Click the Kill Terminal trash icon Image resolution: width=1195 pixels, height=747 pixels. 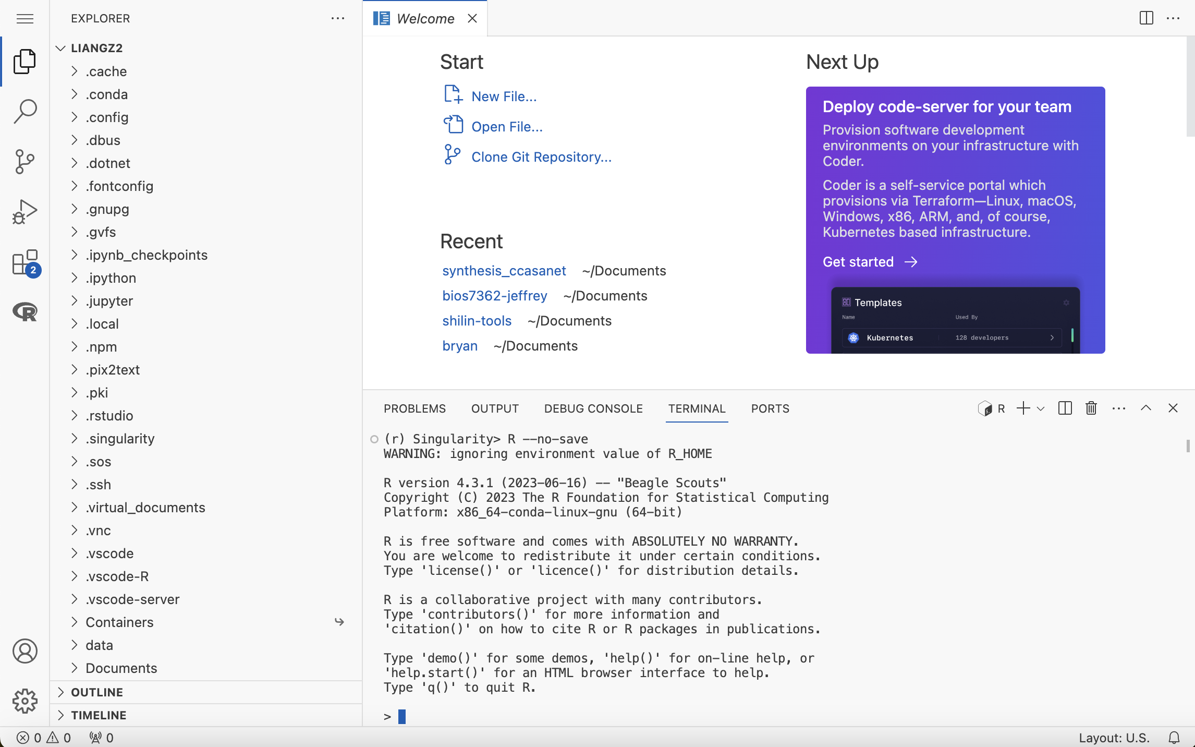(x=1091, y=408)
